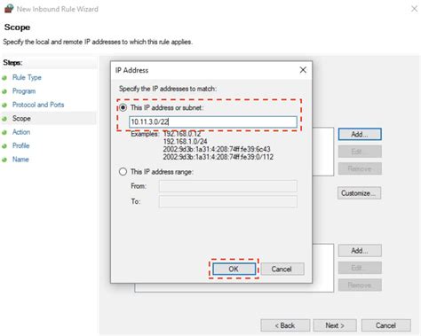Click example 2002:9d3b:1a31:4:208:74ff:fe39:6c43
421x336 pixels.
(217, 149)
